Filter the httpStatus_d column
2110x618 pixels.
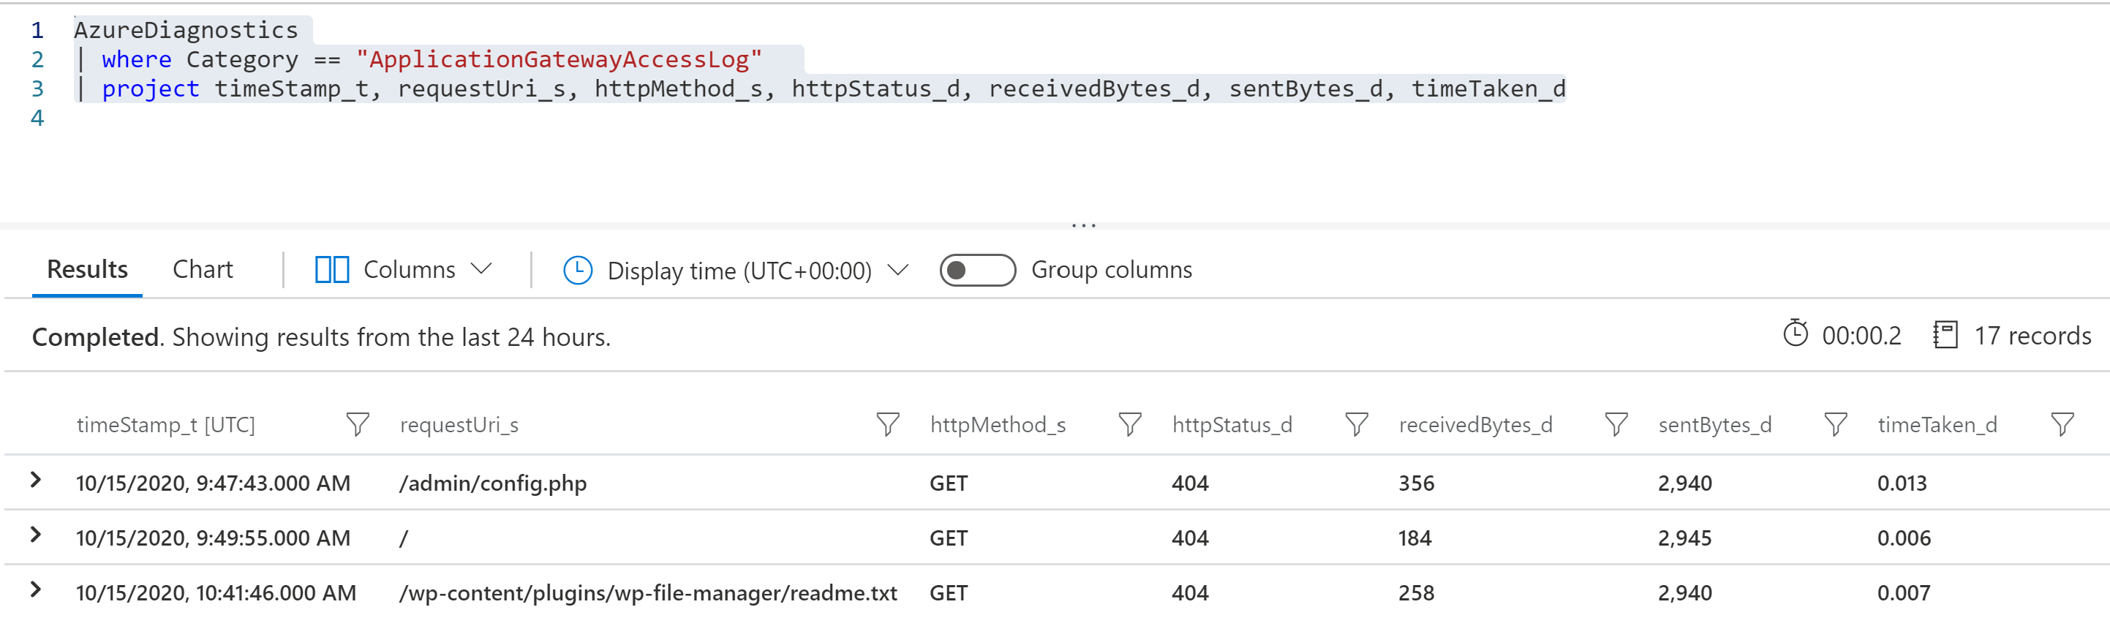pyautogui.click(x=1357, y=425)
